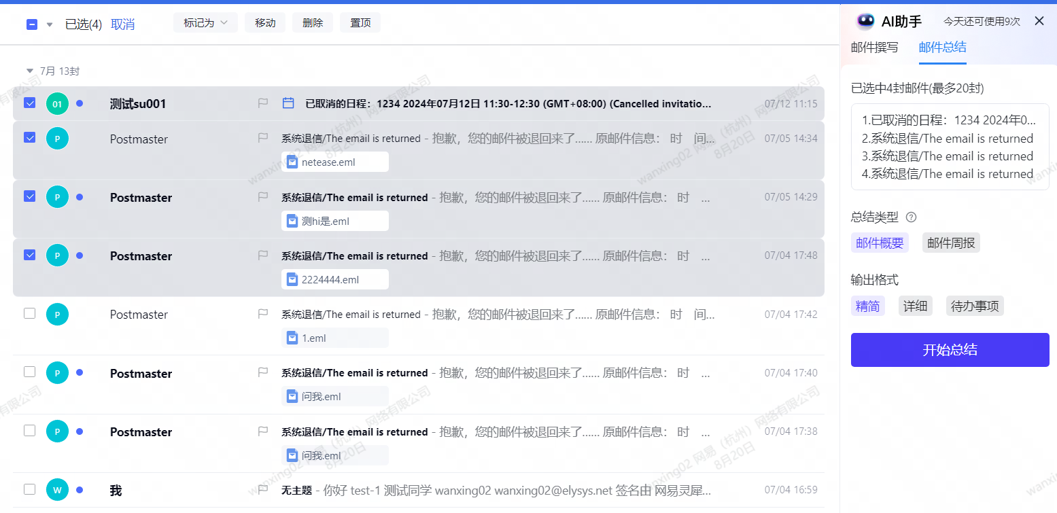The height and width of the screenshot is (513, 1057).
Task: Uncheck the 07/05 14:34 Postmaster email
Action: [x=29, y=137]
